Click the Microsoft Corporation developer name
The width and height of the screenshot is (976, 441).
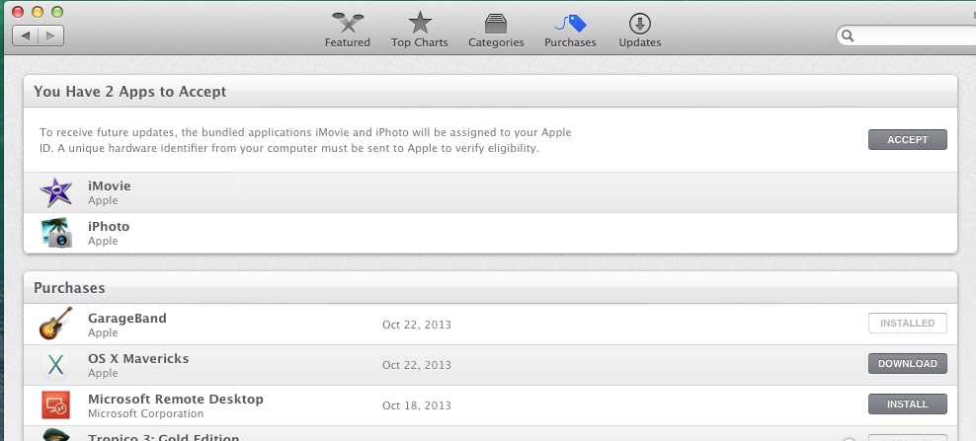point(145,413)
